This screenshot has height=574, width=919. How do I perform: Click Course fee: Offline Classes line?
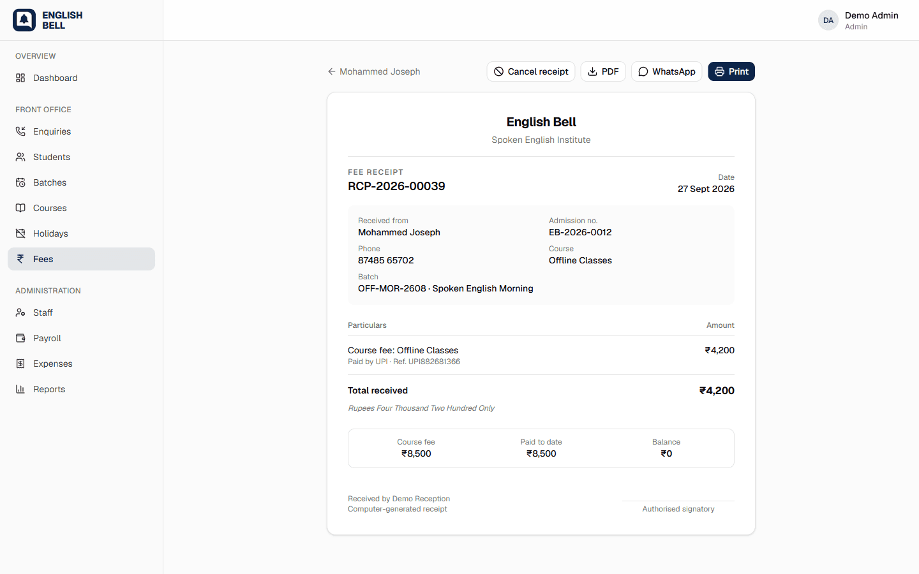[x=403, y=350]
